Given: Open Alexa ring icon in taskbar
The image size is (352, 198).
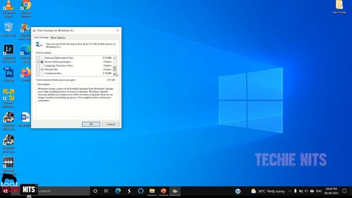Looking at the screenshot, I should click(x=141, y=191).
